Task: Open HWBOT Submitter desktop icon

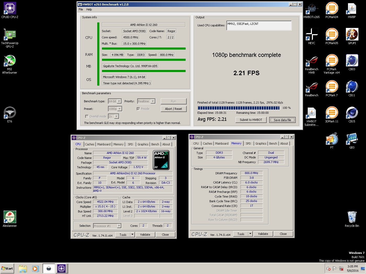Action: click(312, 116)
